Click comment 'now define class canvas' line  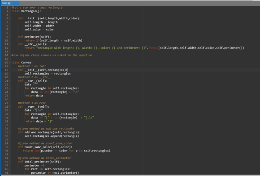pyautogui.click(x=52, y=55)
